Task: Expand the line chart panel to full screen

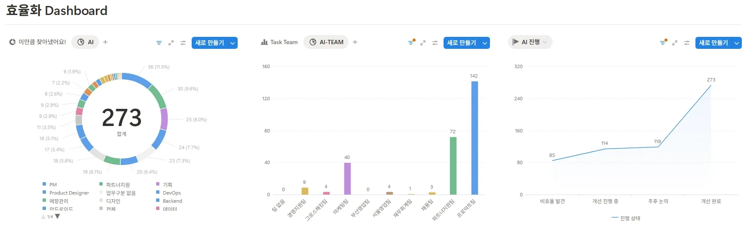Action: (675, 43)
